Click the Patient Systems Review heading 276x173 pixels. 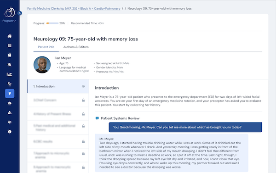(120, 118)
